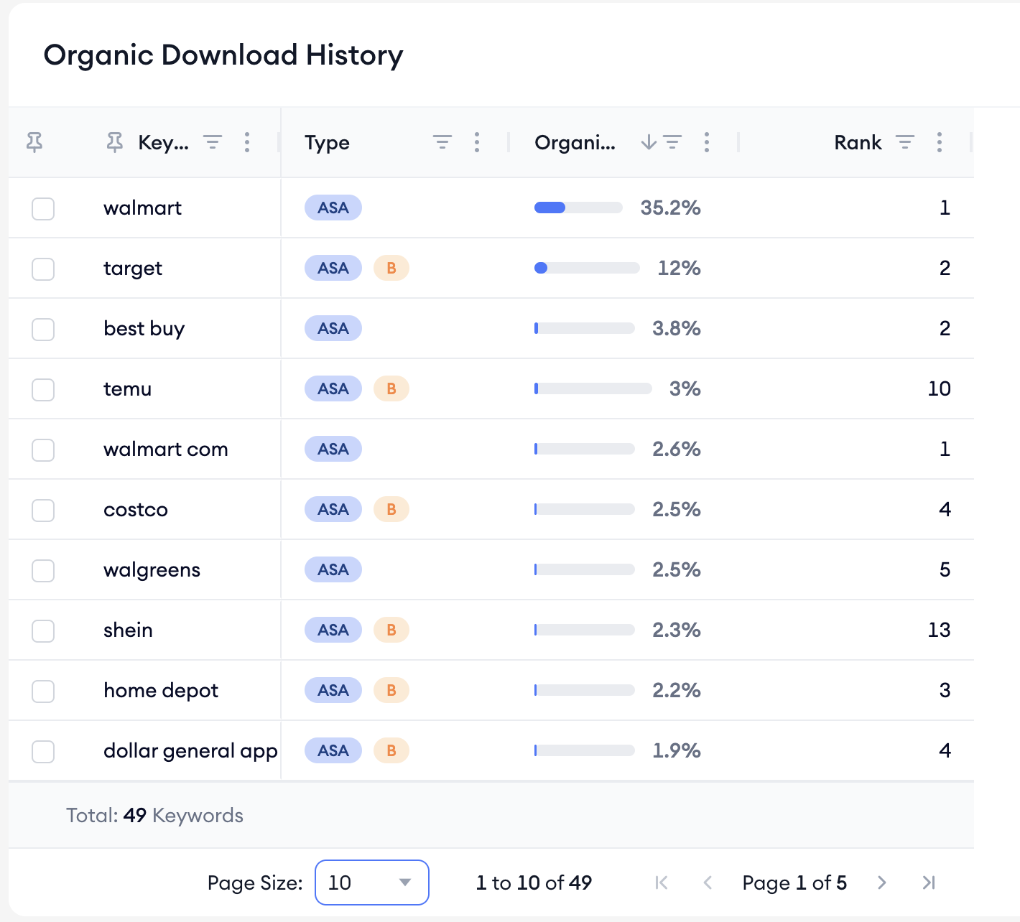This screenshot has height=922, width=1020.
Task: Open the Keyword column three-dot menu
Action: (247, 142)
